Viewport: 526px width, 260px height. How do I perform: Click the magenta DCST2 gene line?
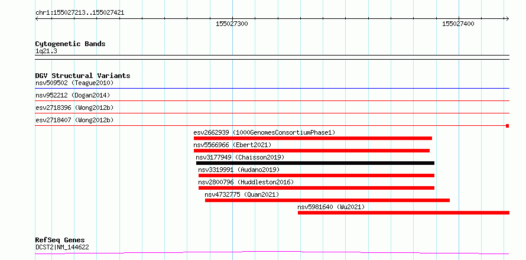(x=272, y=253)
